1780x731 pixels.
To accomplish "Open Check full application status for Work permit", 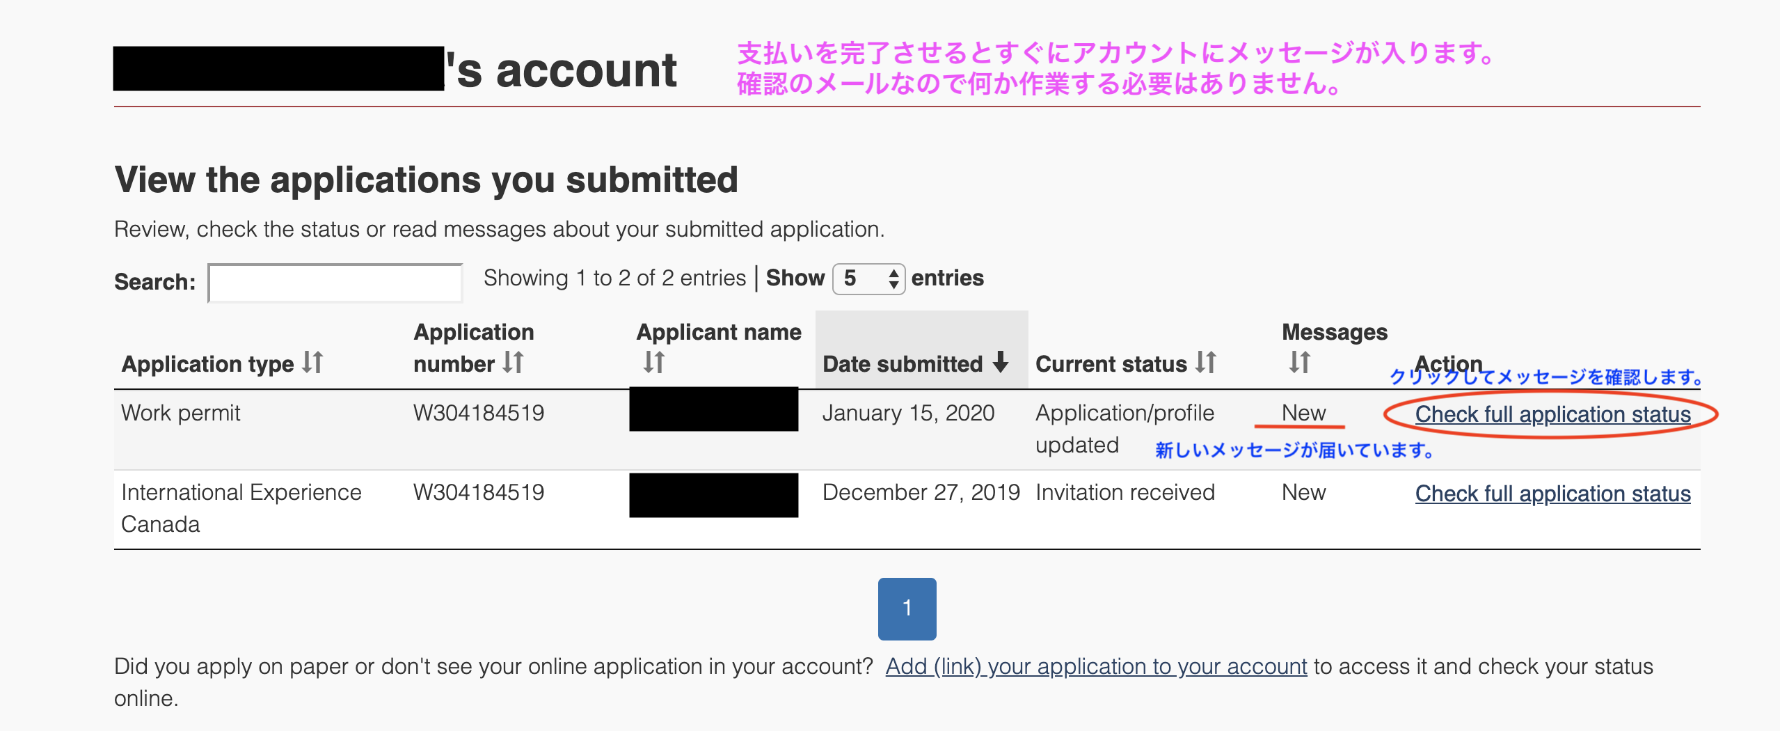I will [1552, 414].
